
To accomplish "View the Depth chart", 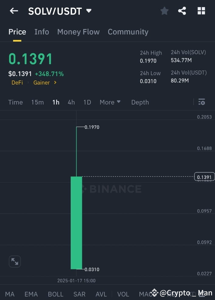I will [140, 102].
